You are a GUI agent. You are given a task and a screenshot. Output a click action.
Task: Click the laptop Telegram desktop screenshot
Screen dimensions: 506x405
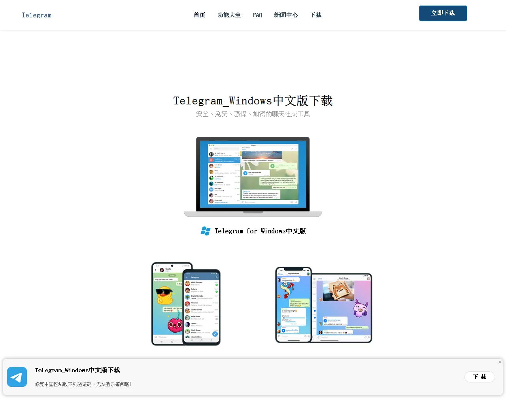coord(253,177)
